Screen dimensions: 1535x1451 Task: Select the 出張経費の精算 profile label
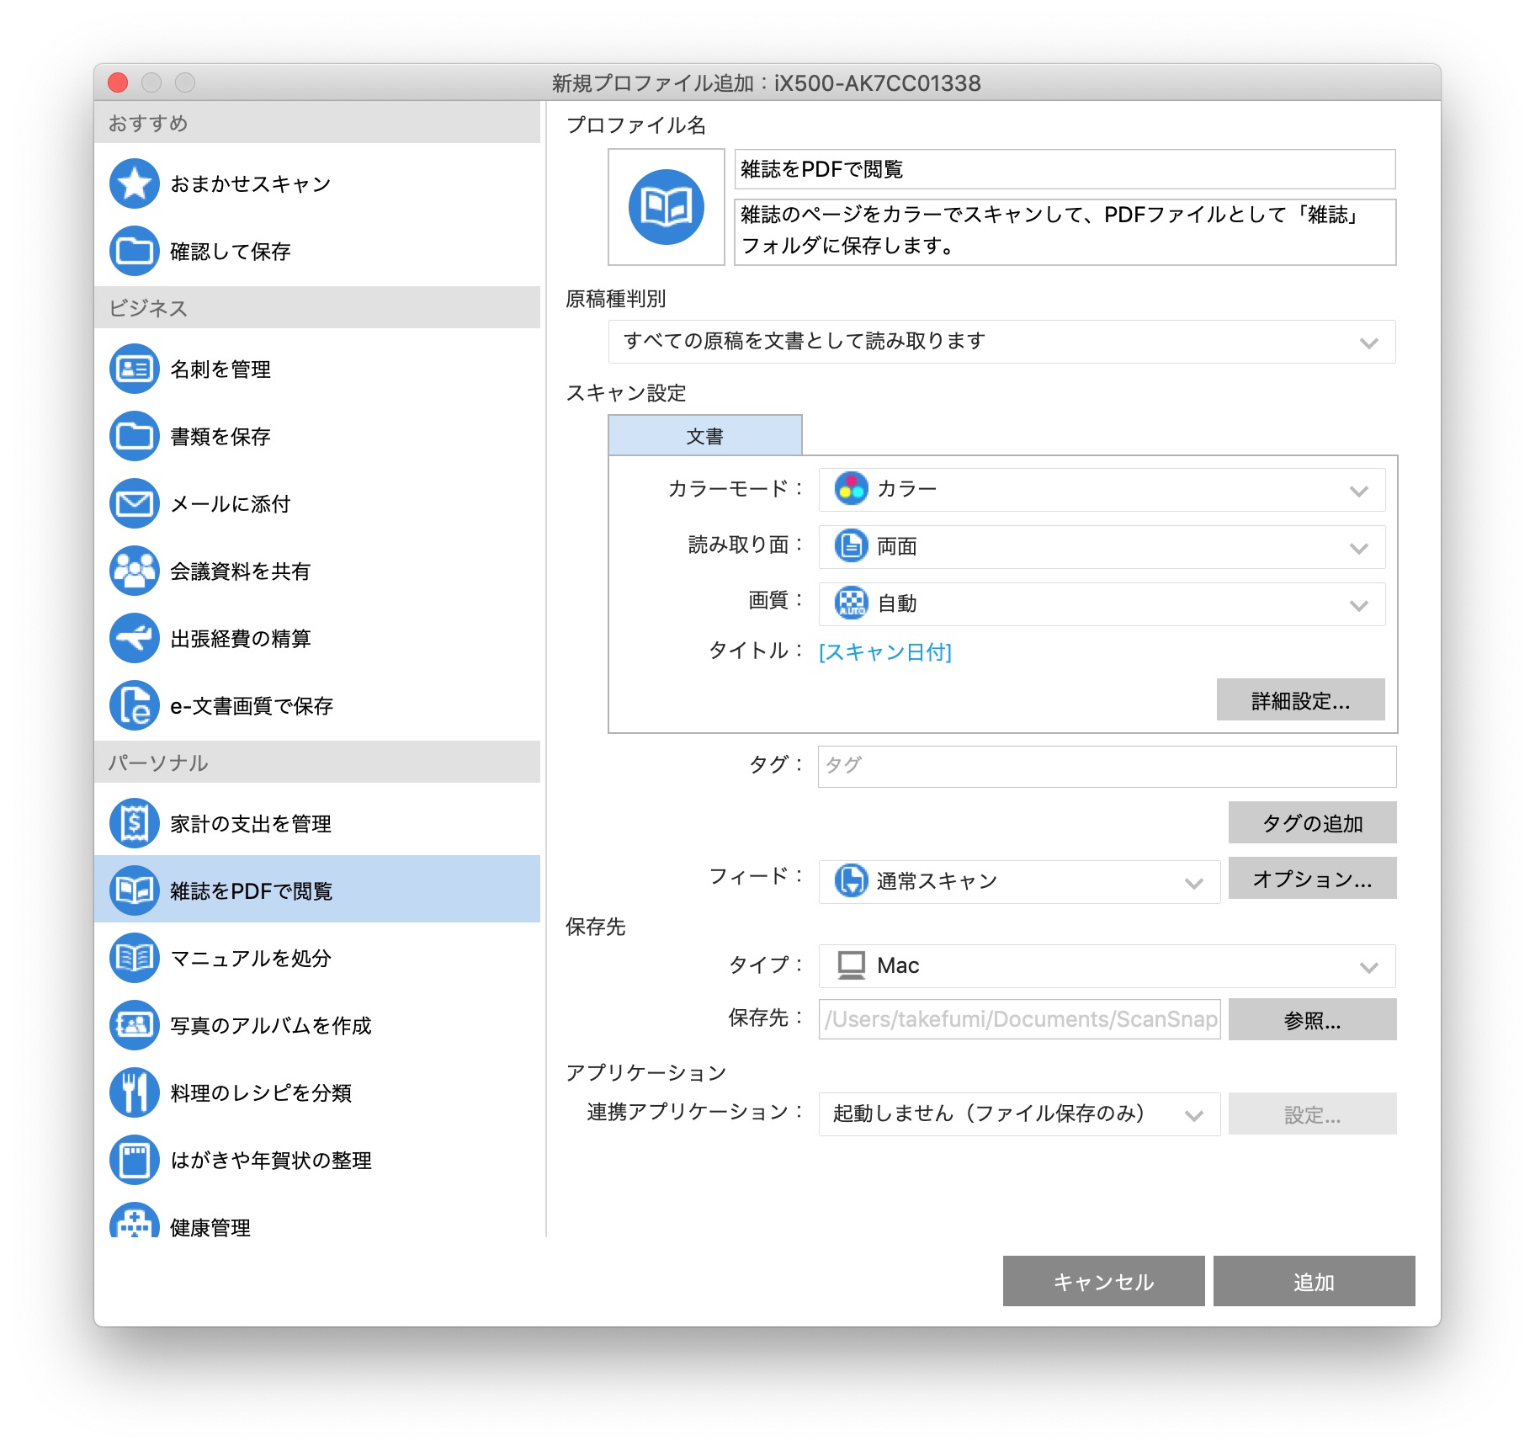pyautogui.click(x=241, y=639)
